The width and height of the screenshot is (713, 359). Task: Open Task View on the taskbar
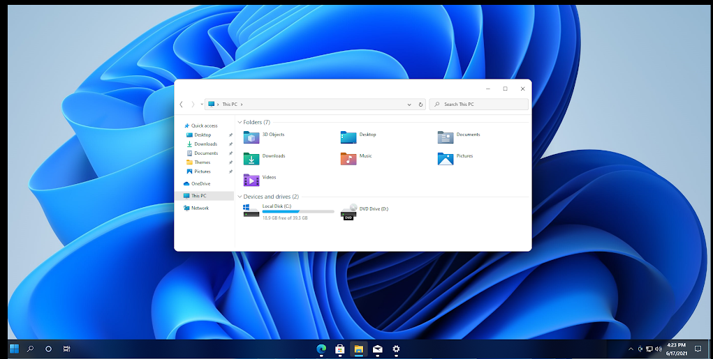pos(67,349)
